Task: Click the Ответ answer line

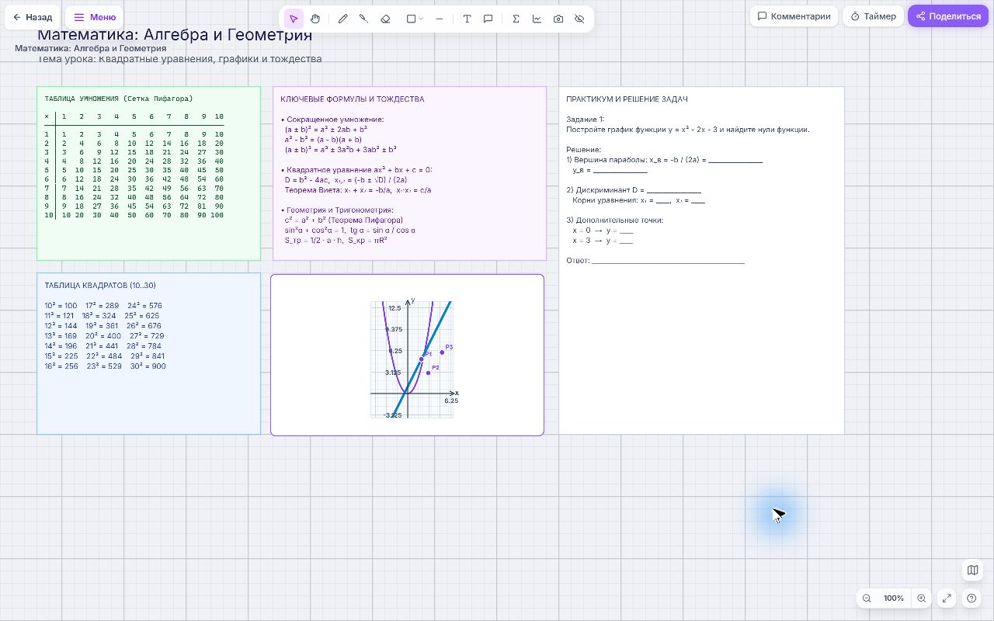Action: (655, 261)
